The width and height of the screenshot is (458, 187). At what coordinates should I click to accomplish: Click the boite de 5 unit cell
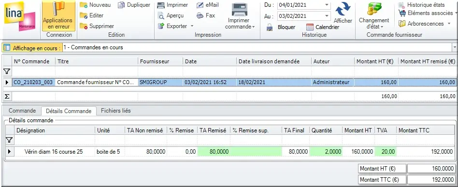110,152
